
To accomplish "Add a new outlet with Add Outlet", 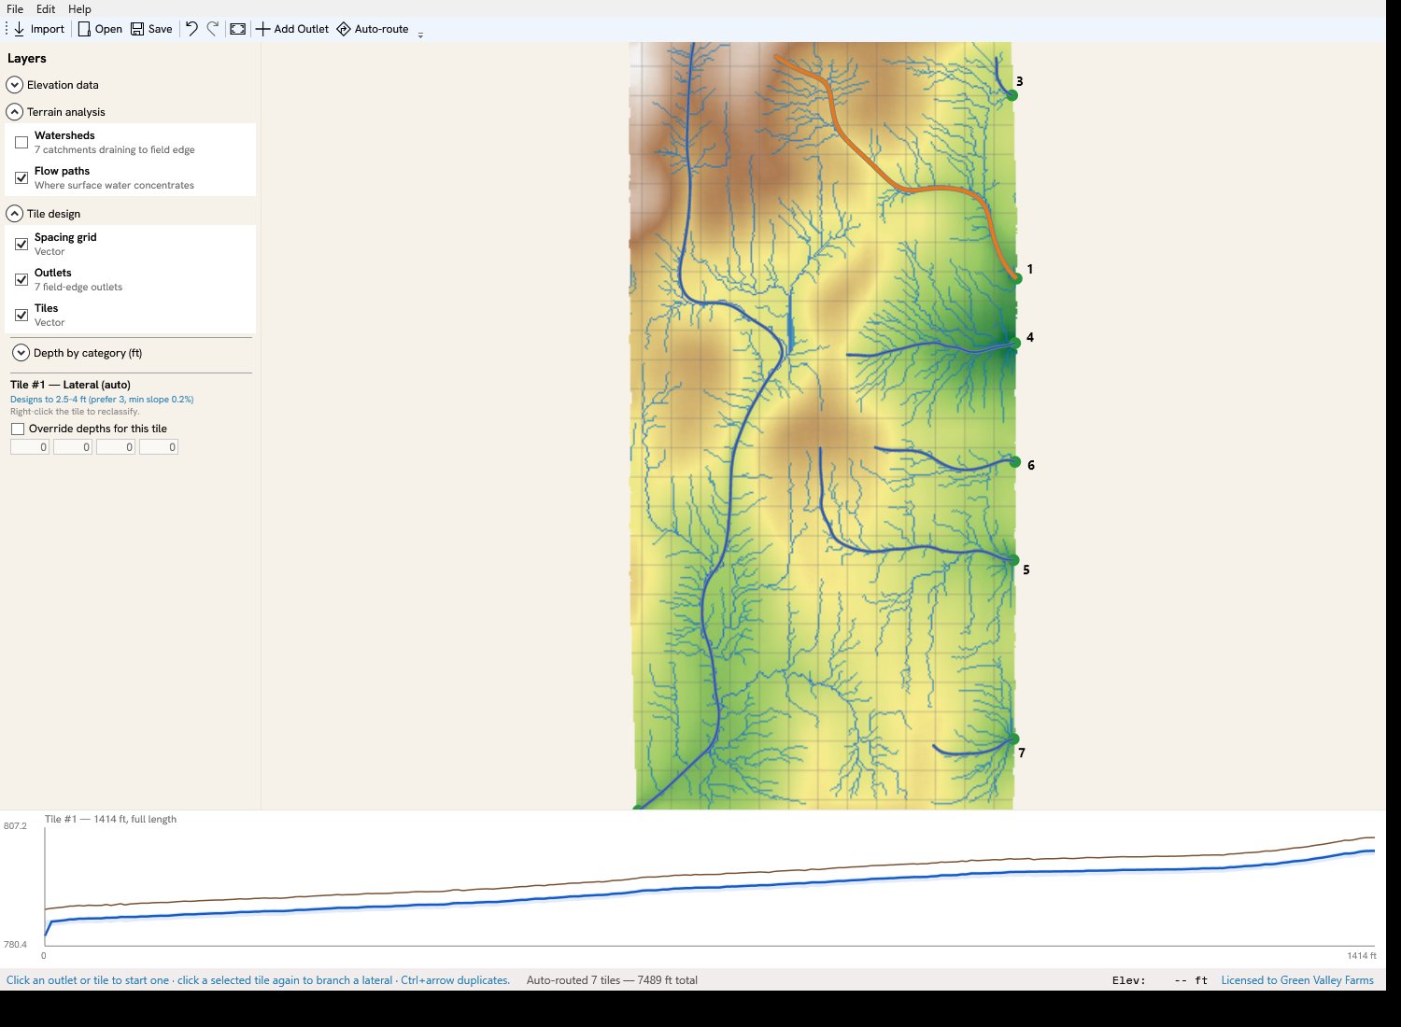I will coord(292,29).
